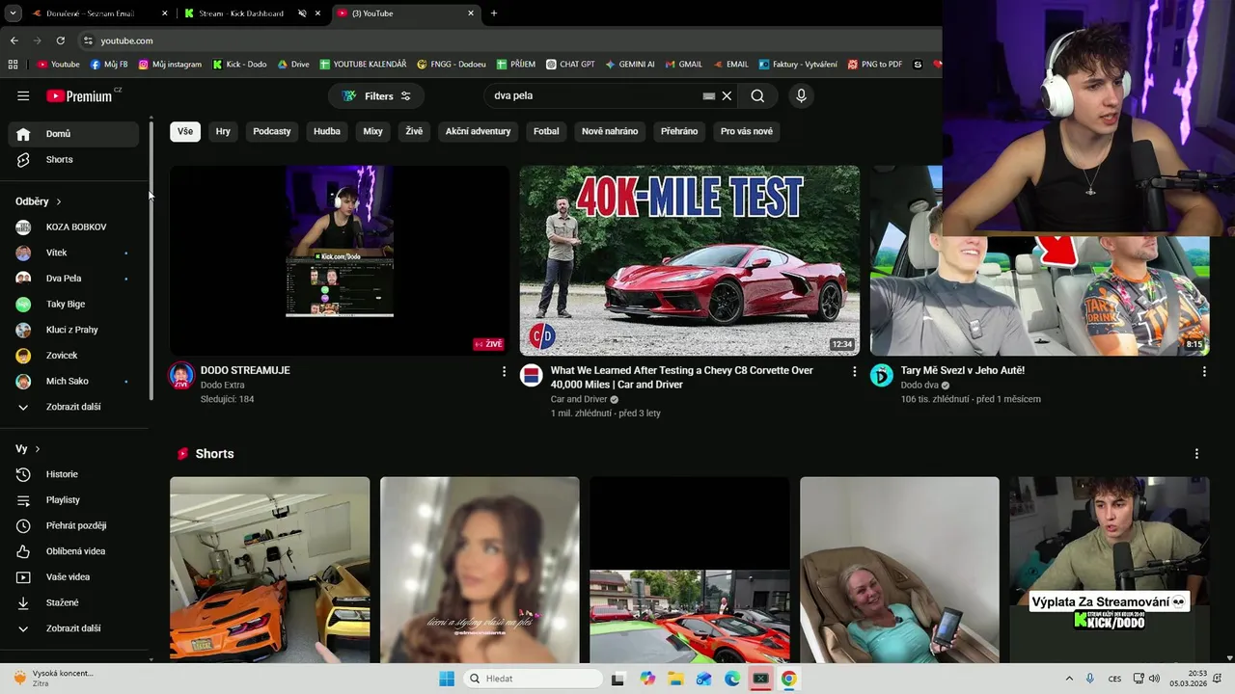Unmute the Kick Dashboard browser tab
Image resolution: width=1235 pixels, height=694 pixels.
point(302,13)
